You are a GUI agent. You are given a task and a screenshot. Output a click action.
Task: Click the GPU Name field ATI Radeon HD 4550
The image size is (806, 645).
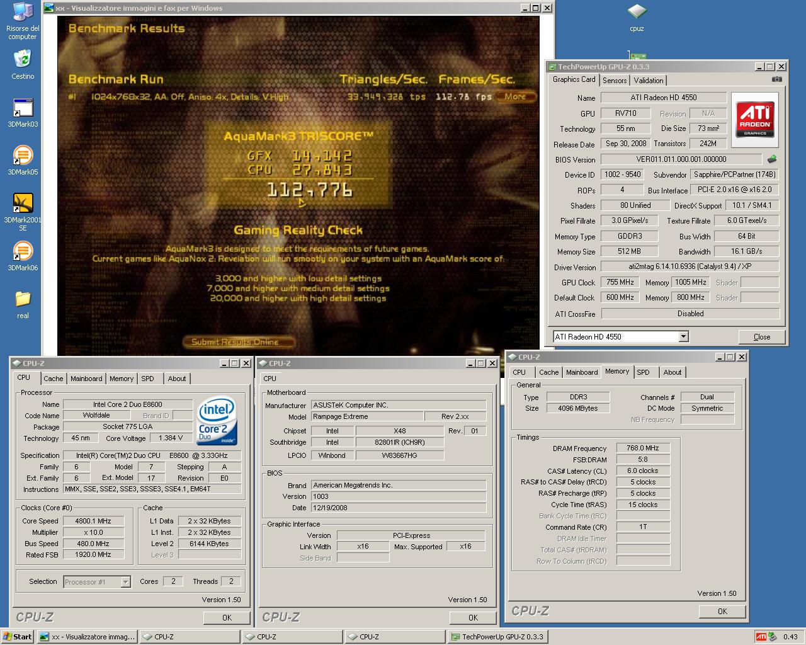click(x=664, y=98)
